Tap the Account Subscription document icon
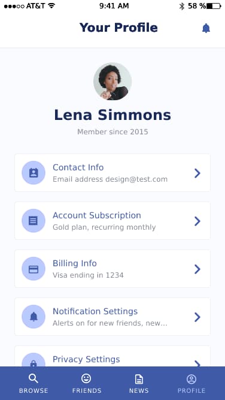The width and height of the screenshot is (225, 400). [x=34, y=221]
